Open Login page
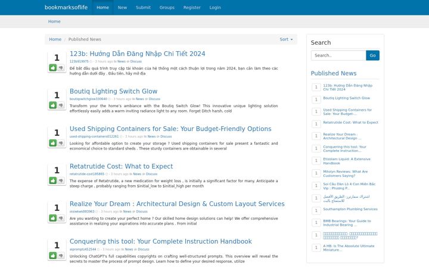 215,7
